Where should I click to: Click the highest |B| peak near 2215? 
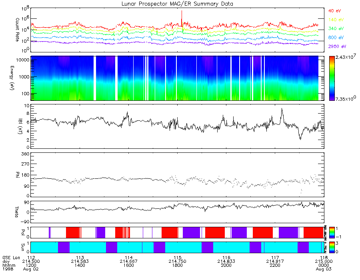282,109
